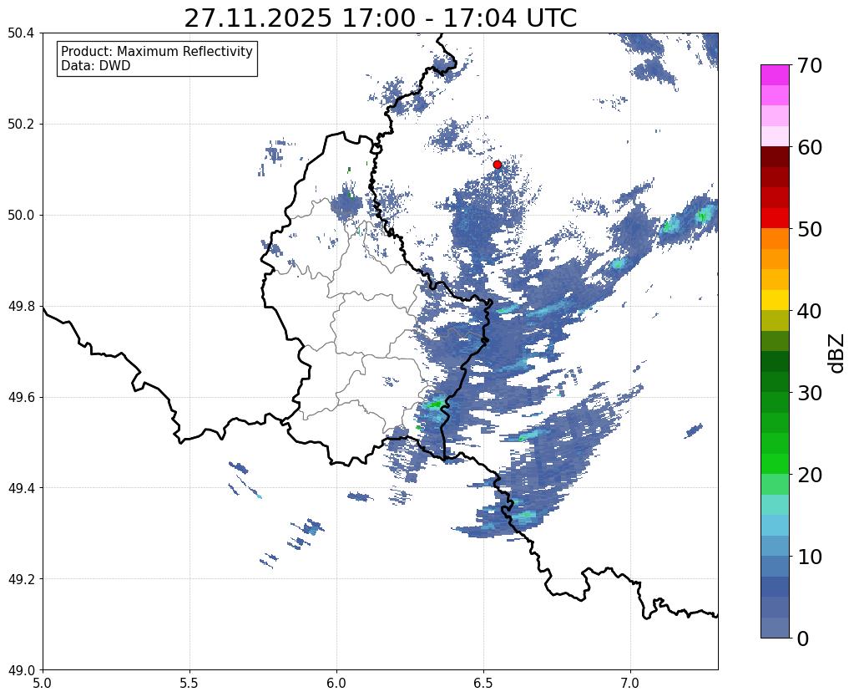Click the title '27.11.2025 17:00 - 17:04 UTC'
854x697 pixels.
click(x=380, y=18)
